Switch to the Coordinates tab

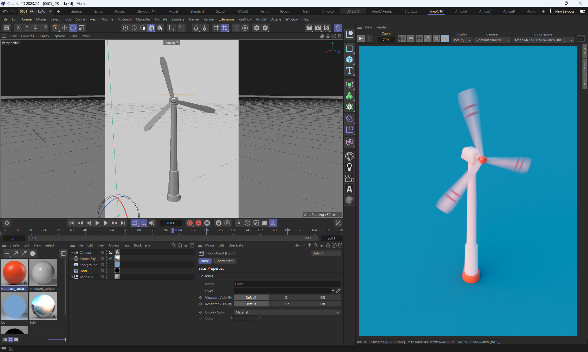pyautogui.click(x=224, y=261)
